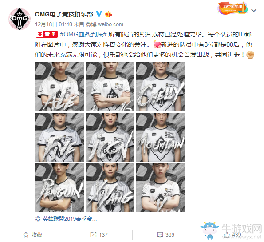Favorite the post with 收藏 star
Image resolution: width=264 pixels, height=242 pixels.
point(33,234)
